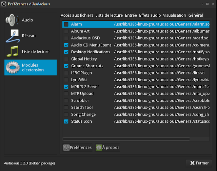Screen dimensions: 217x171
Task: Go to the Accès aux fichiers tab
Action: point(77,15)
